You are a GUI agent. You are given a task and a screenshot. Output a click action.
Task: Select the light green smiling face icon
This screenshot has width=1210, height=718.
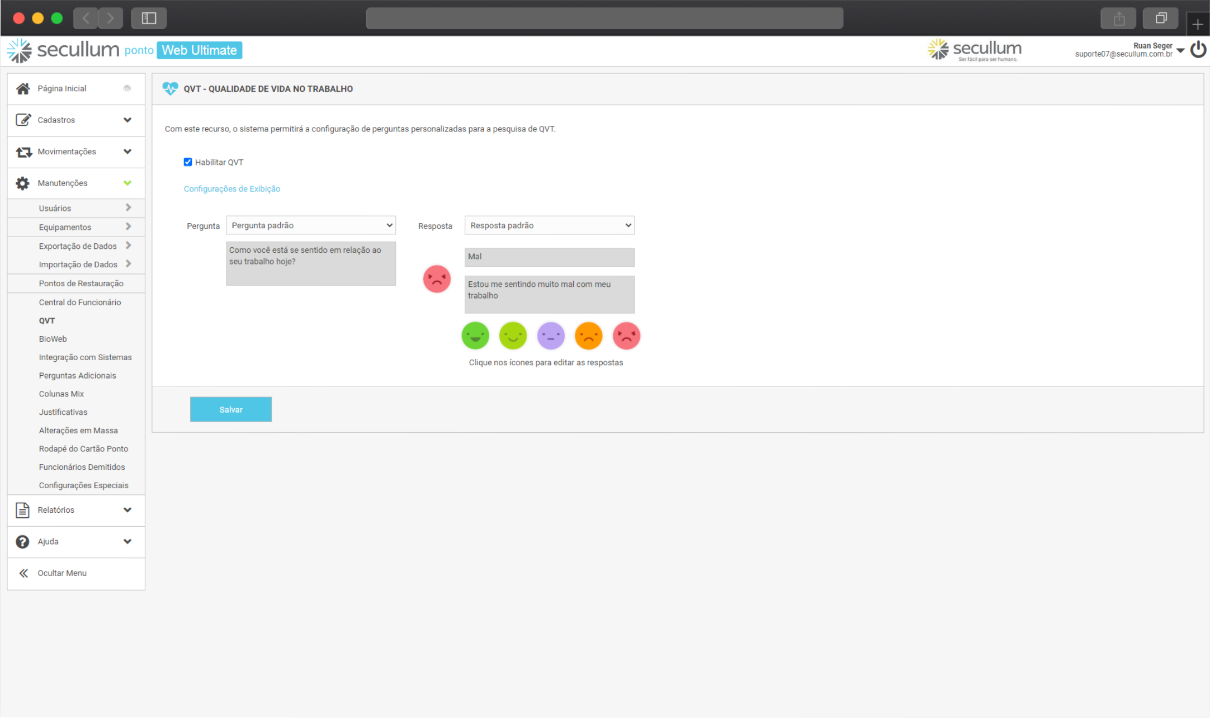pyautogui.click(x=513, y=336)
